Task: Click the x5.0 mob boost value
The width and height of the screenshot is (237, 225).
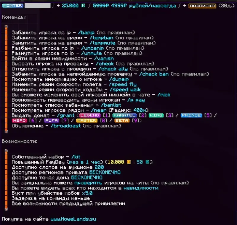Action: pos(87,193)
